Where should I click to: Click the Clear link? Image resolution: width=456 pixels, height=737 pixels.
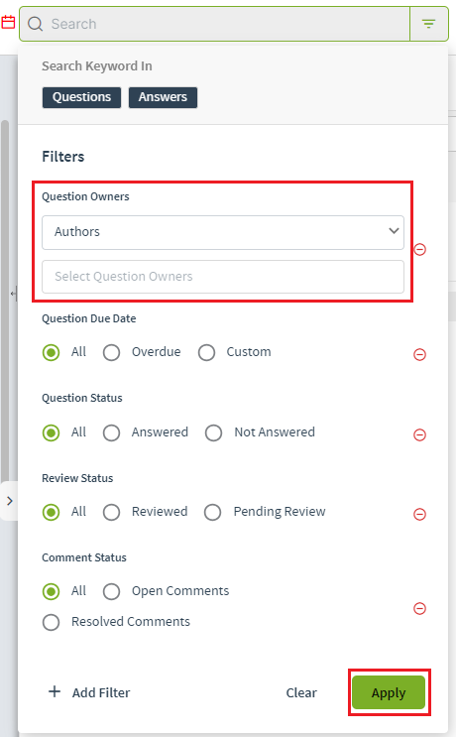point(301,692)
